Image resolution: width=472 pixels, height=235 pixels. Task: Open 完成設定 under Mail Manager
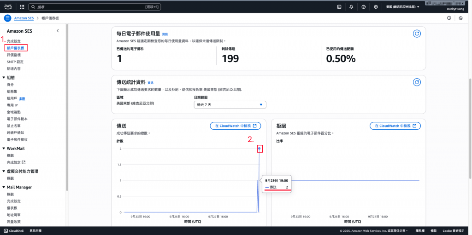click(x=13, y=201)
